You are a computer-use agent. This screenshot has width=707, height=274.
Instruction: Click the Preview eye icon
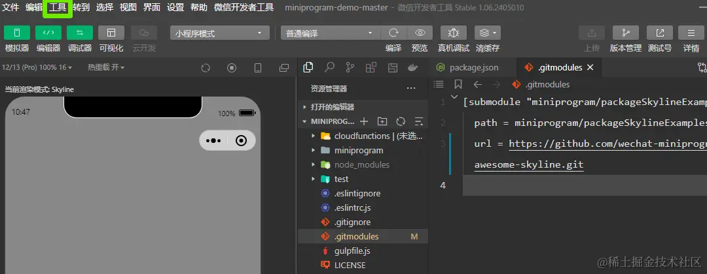coord(420,33)
